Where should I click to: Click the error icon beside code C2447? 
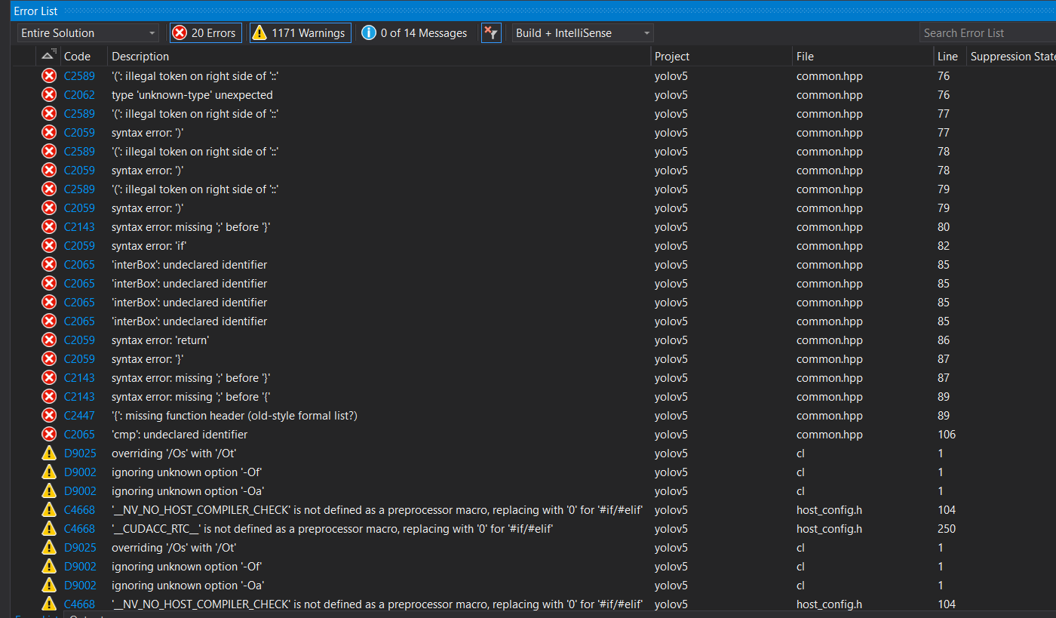coord(49,416)
